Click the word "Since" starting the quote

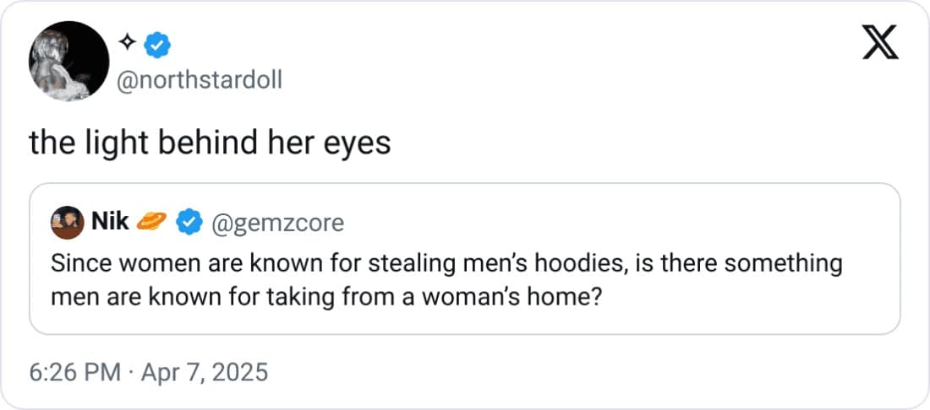tap(74, 263)
